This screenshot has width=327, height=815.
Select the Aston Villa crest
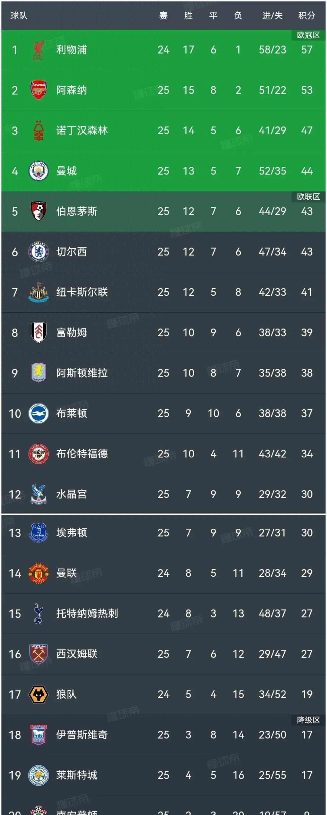click(x=38, y=373)
